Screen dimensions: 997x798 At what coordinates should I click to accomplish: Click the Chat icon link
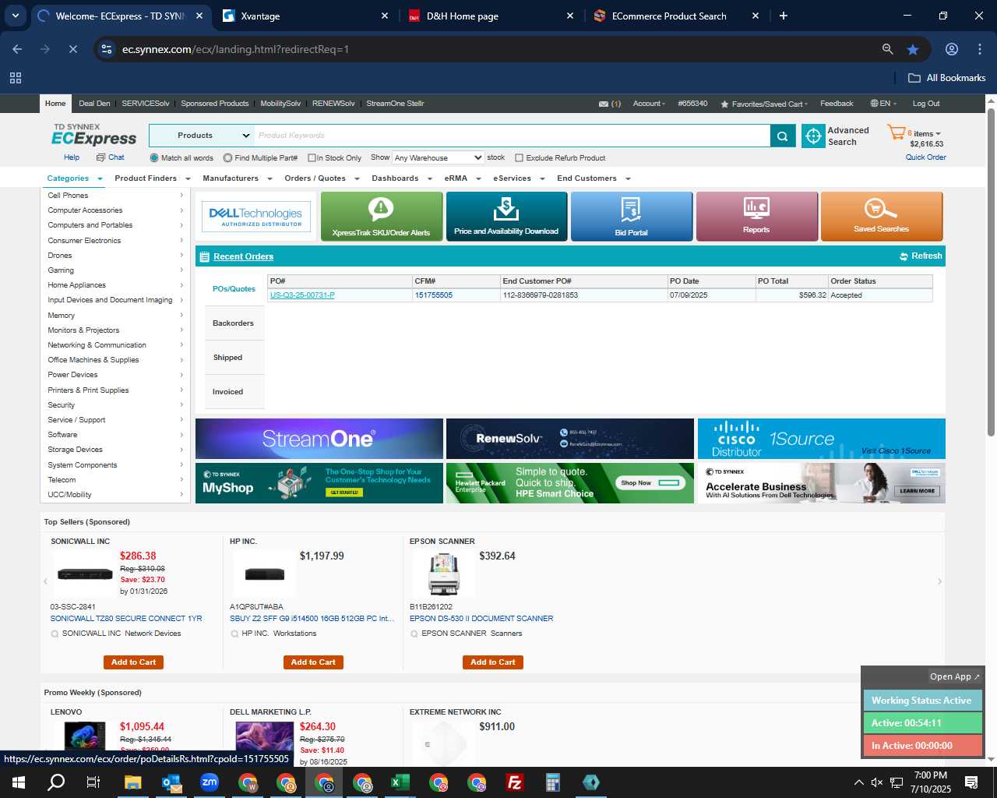pyautogui.click(x=111, y=157)
